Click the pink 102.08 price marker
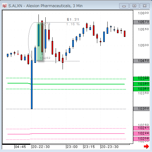 click(x=141, y=139)
